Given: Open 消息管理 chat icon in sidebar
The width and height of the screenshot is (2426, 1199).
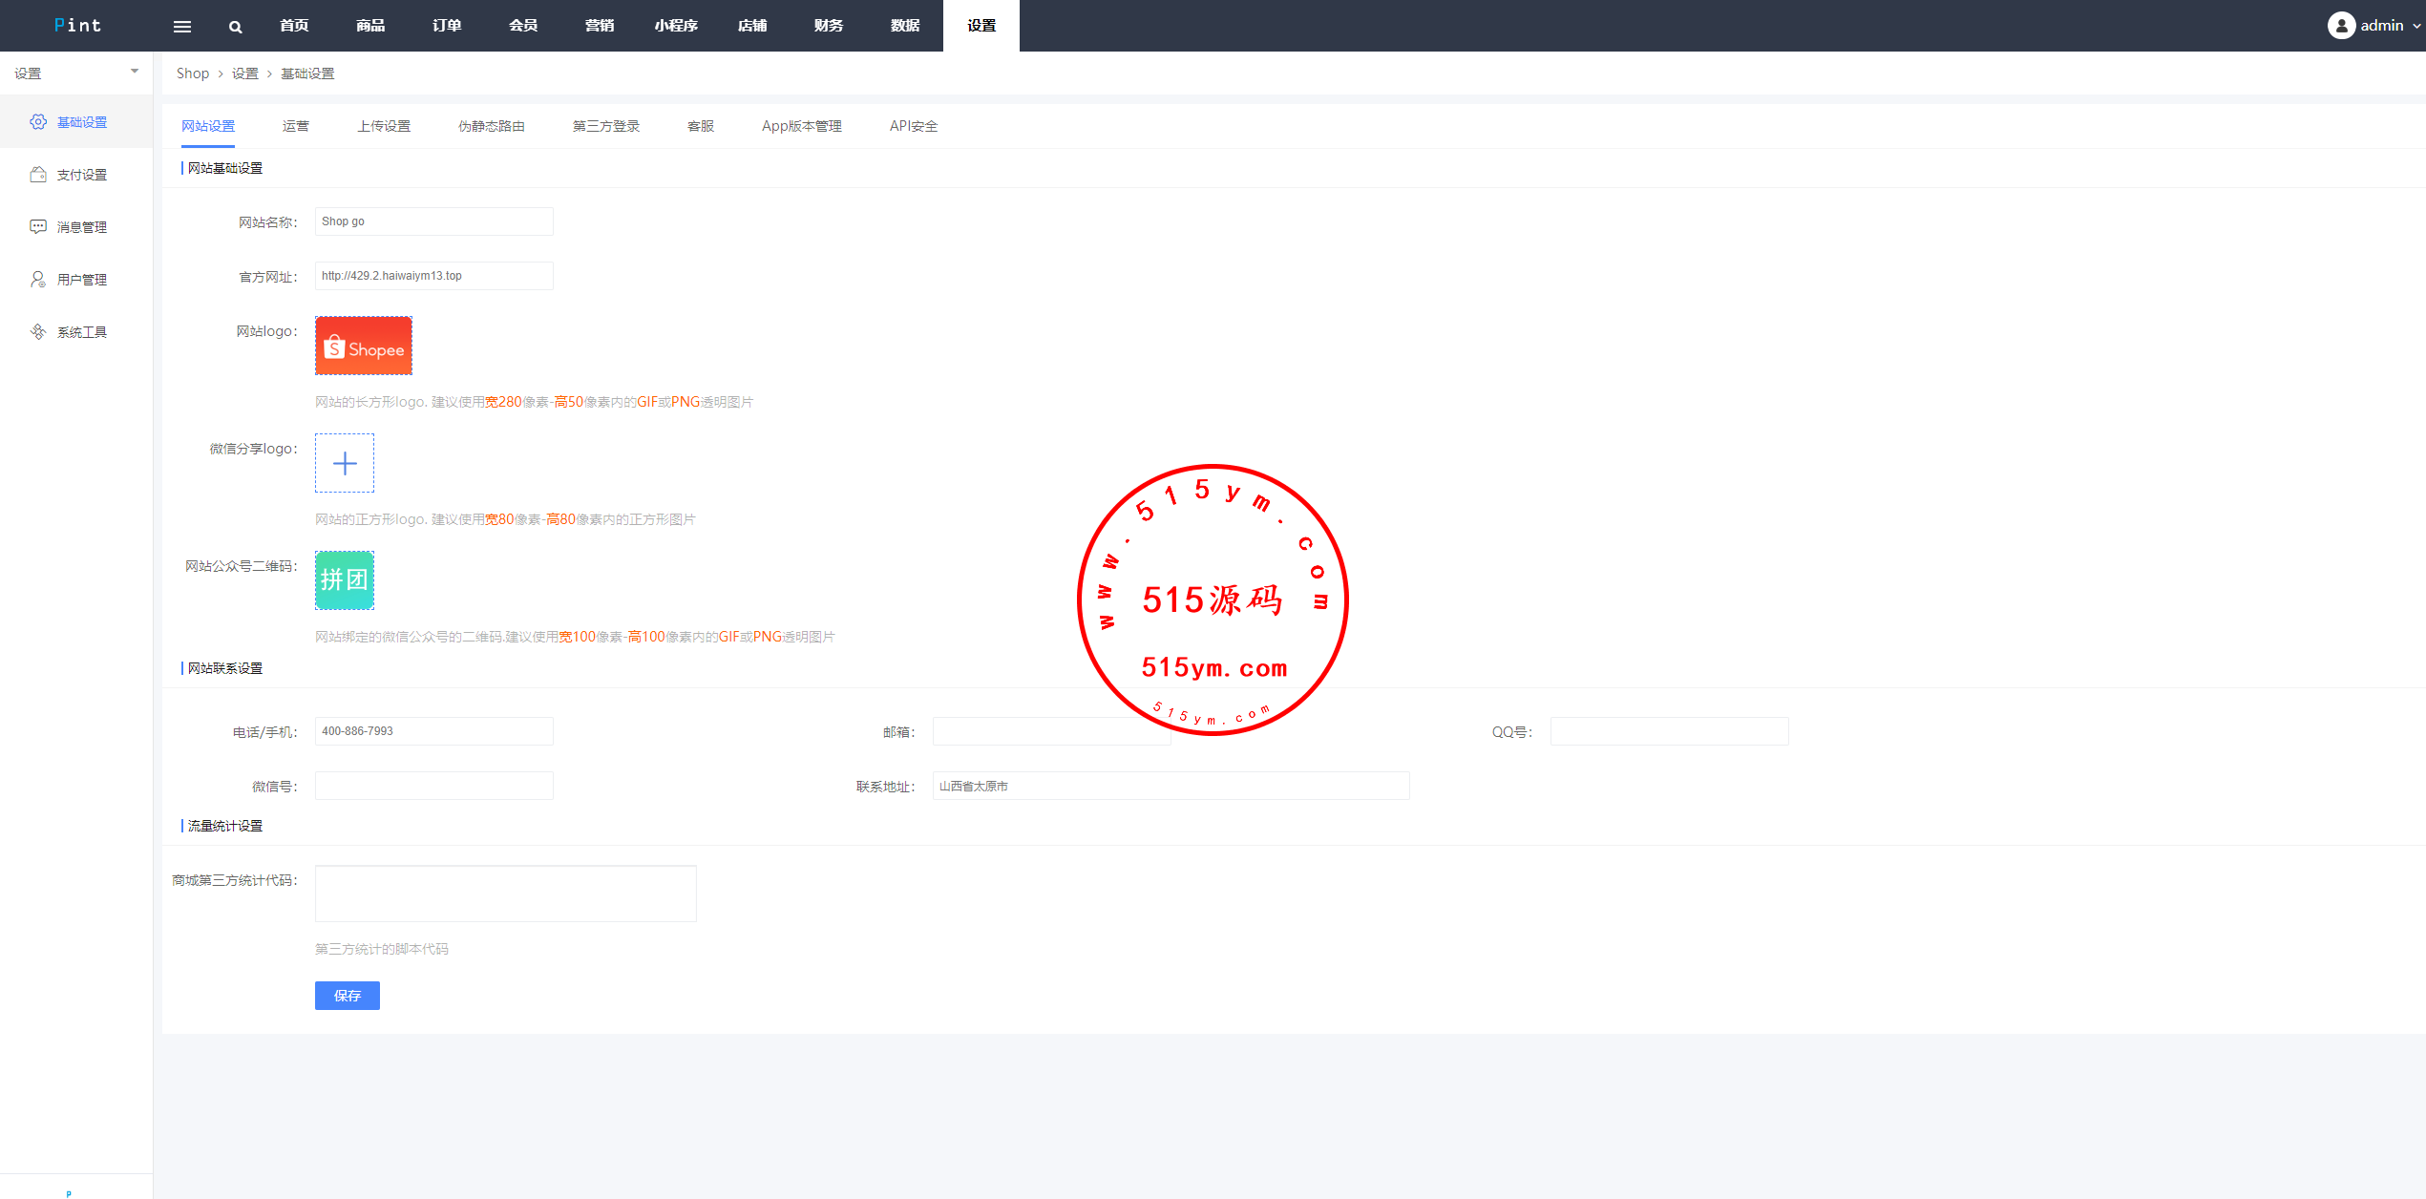Looking at the screenshot, I should pos(38,227).
